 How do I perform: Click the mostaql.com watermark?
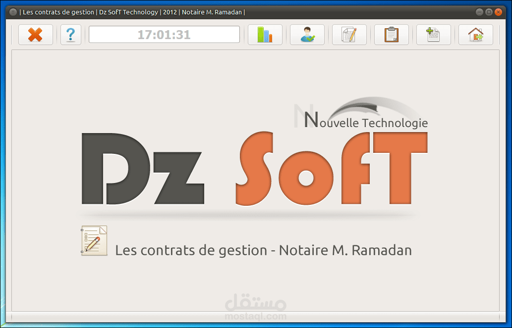point(255,303)
